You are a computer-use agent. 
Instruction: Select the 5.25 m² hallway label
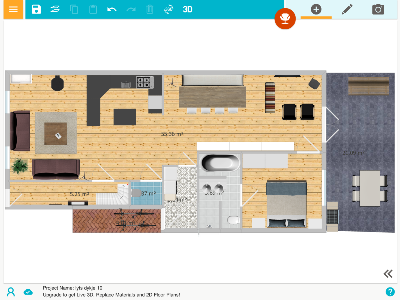click(79, 194)
